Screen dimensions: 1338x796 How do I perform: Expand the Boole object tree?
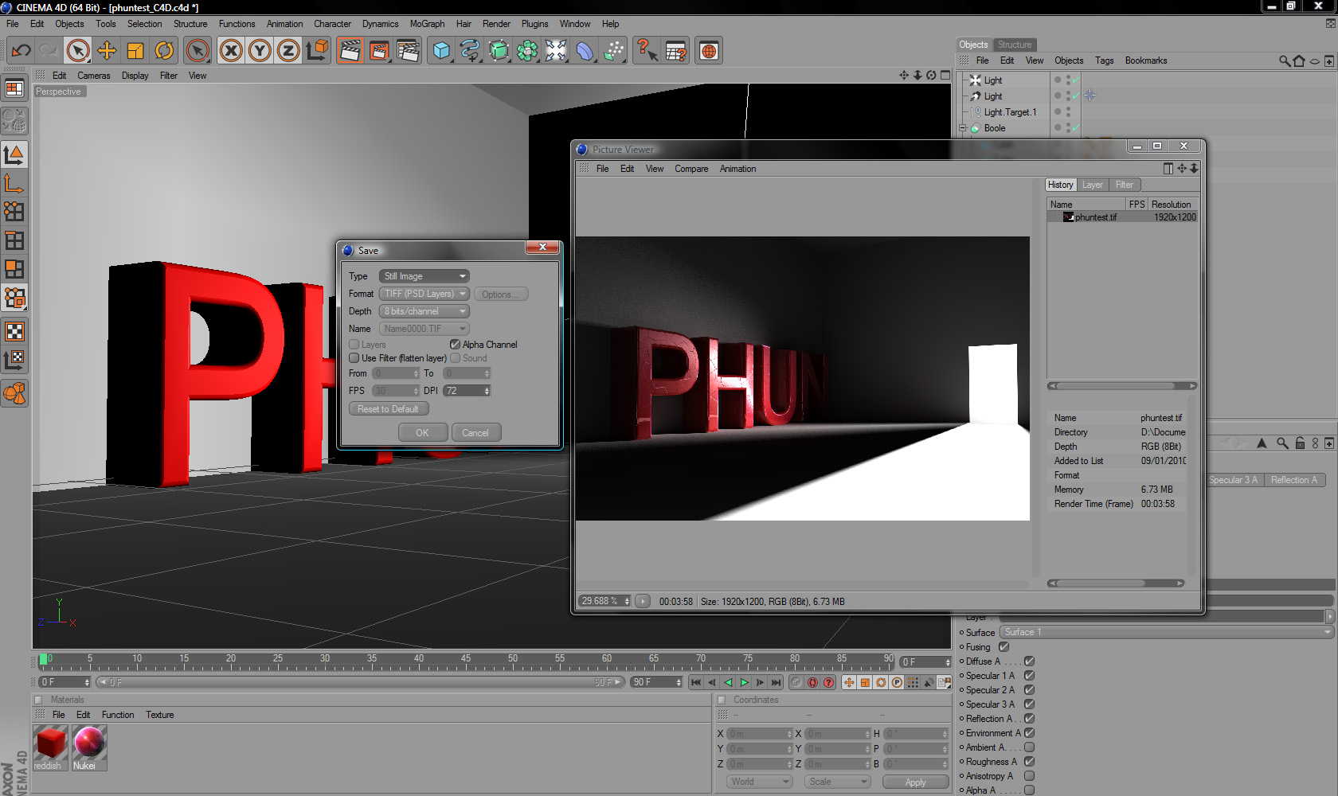click(x=963, y=128)
